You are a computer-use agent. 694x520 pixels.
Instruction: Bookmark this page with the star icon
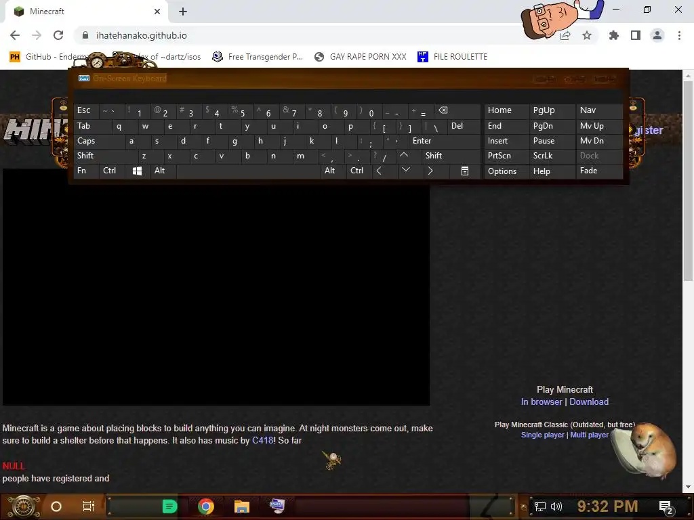[x=587, y=35]
